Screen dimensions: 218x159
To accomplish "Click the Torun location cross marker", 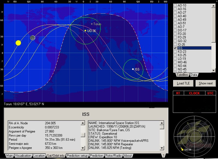I will [92, 24].
